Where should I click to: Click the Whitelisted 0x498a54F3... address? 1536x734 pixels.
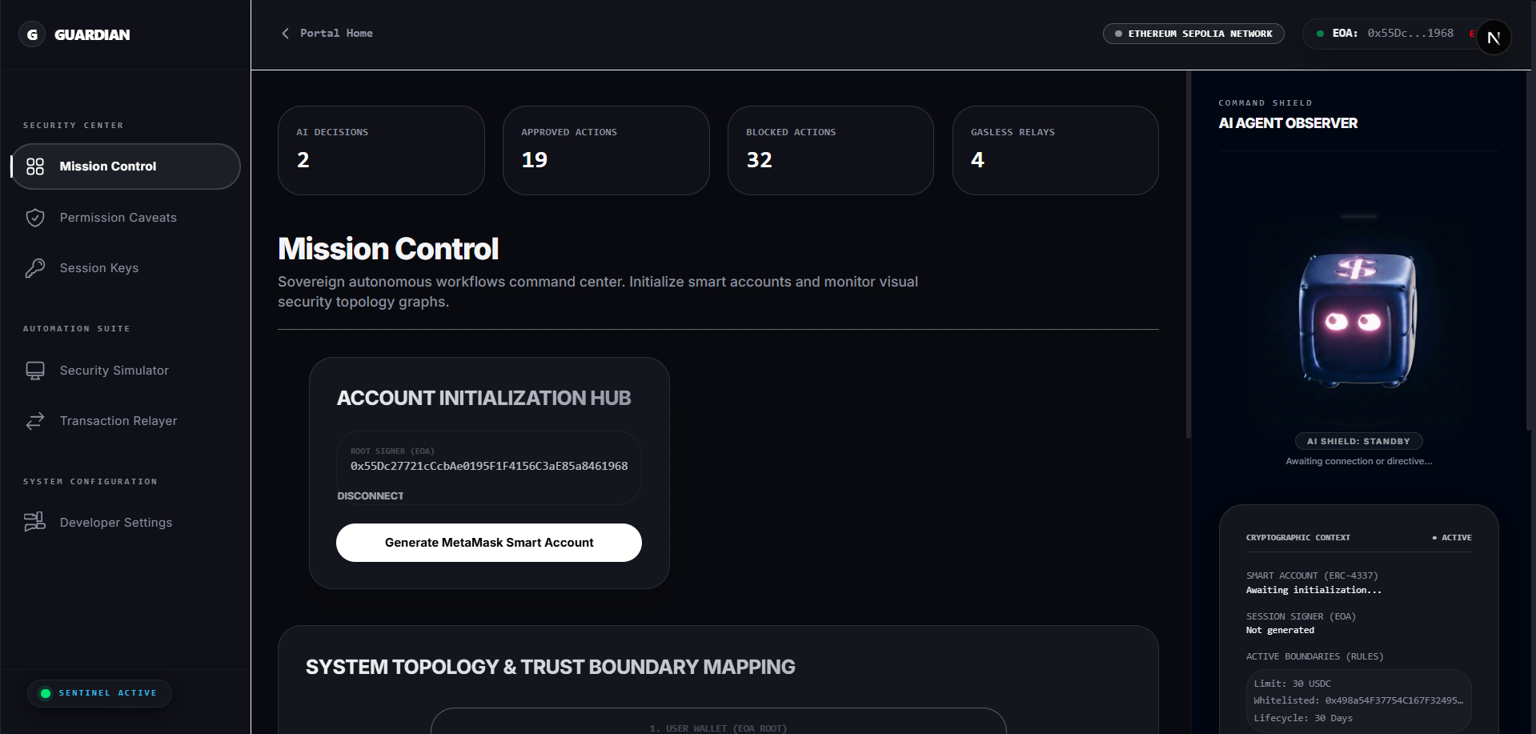click(1358, 700)
